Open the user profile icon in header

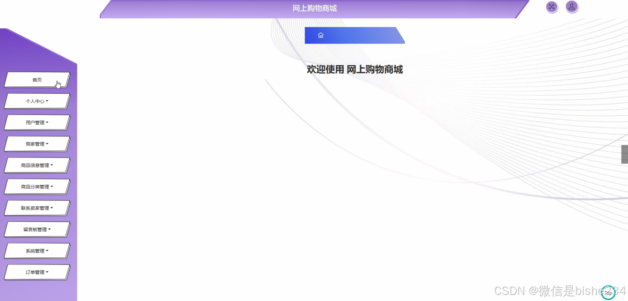pyautogui.click(x=572, y=7)
